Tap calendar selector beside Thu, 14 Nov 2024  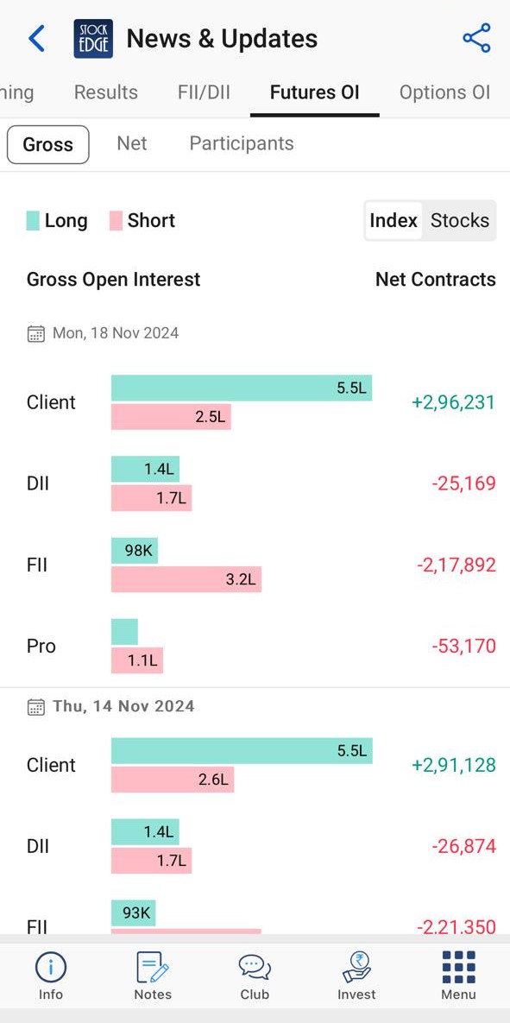(x=35, y=706)
